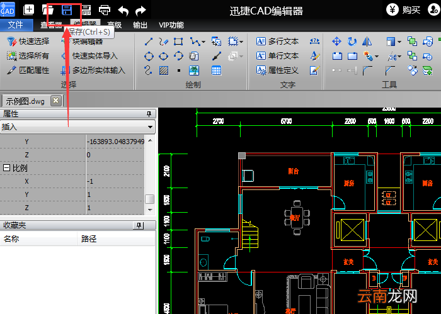This screenshot has width=441, height=314.
Task: Click the 路径 column header
Action: pyautogui.click(x=116, y=239)
